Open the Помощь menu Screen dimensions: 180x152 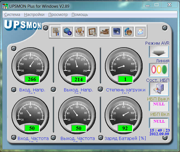(x=80, y=15)
